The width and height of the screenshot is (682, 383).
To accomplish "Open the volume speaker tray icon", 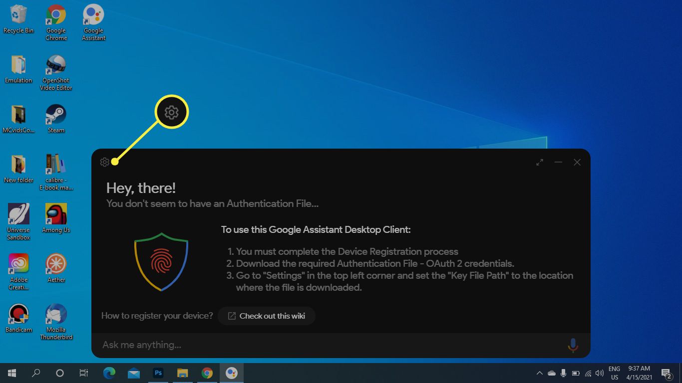I will coord(600,373).
